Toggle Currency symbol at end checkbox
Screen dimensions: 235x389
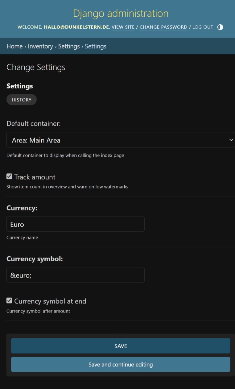click(x=9, y=300)
